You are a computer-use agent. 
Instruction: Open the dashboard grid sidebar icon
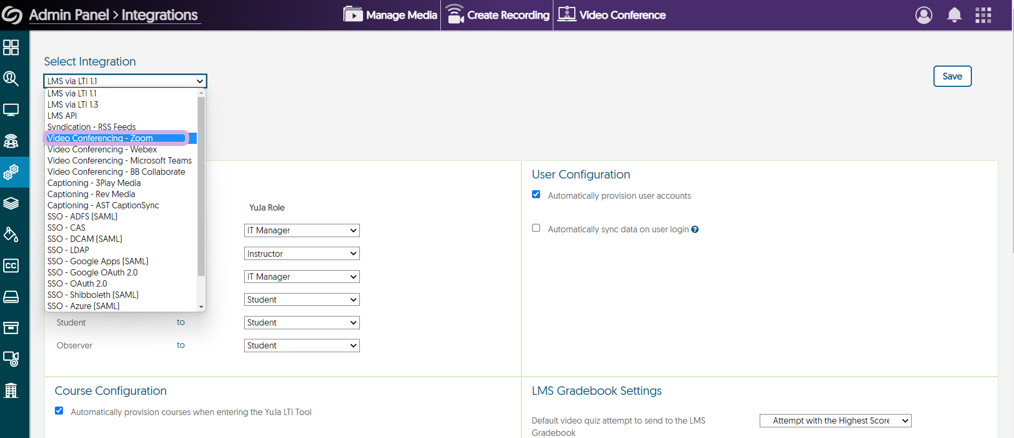click(11, 47)
